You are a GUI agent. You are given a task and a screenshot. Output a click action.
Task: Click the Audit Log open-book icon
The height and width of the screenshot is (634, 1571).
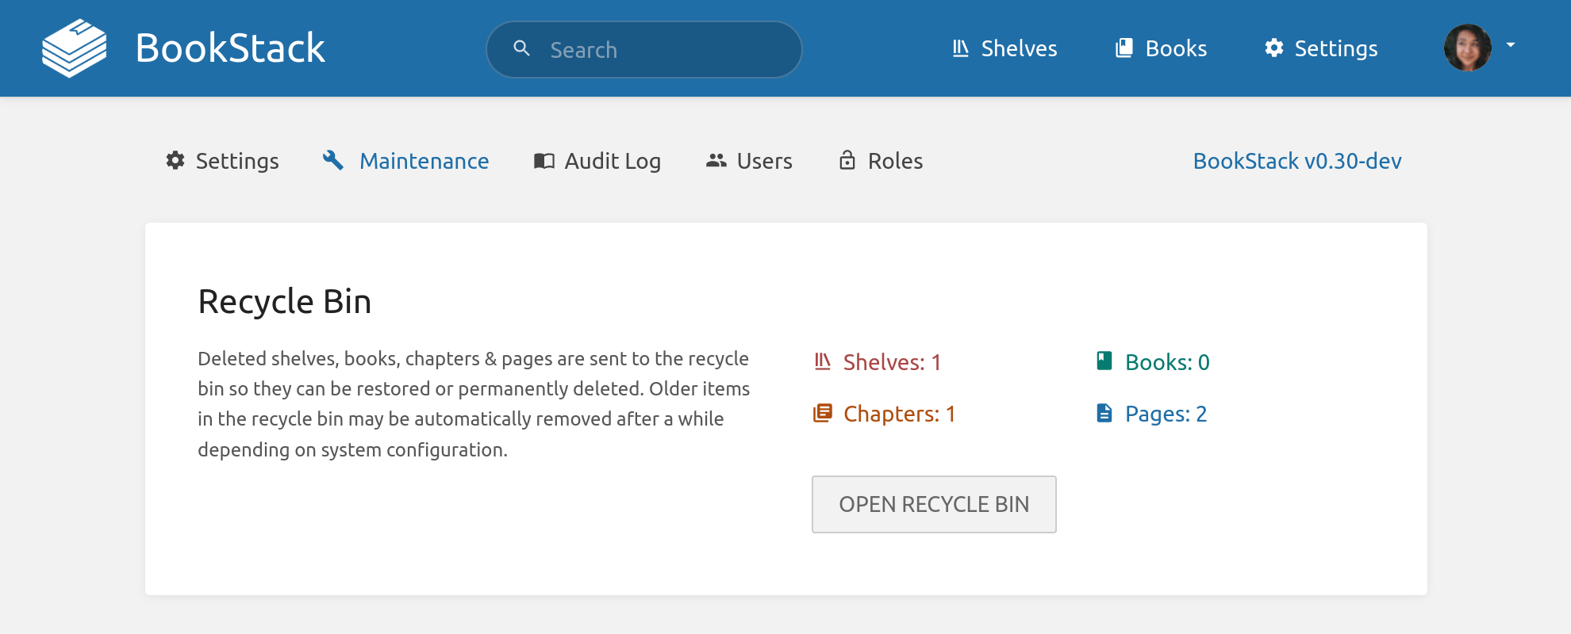coord(544,161)
